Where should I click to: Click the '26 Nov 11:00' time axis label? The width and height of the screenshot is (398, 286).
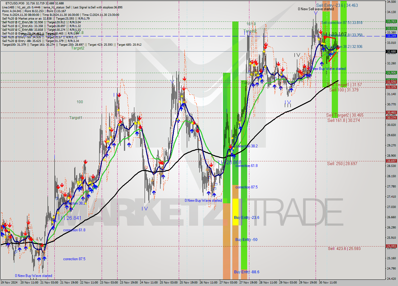click(x=209, y=283)
